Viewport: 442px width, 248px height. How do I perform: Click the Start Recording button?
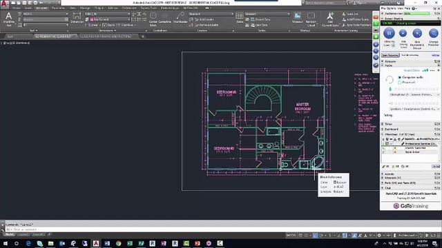(390, 55)
